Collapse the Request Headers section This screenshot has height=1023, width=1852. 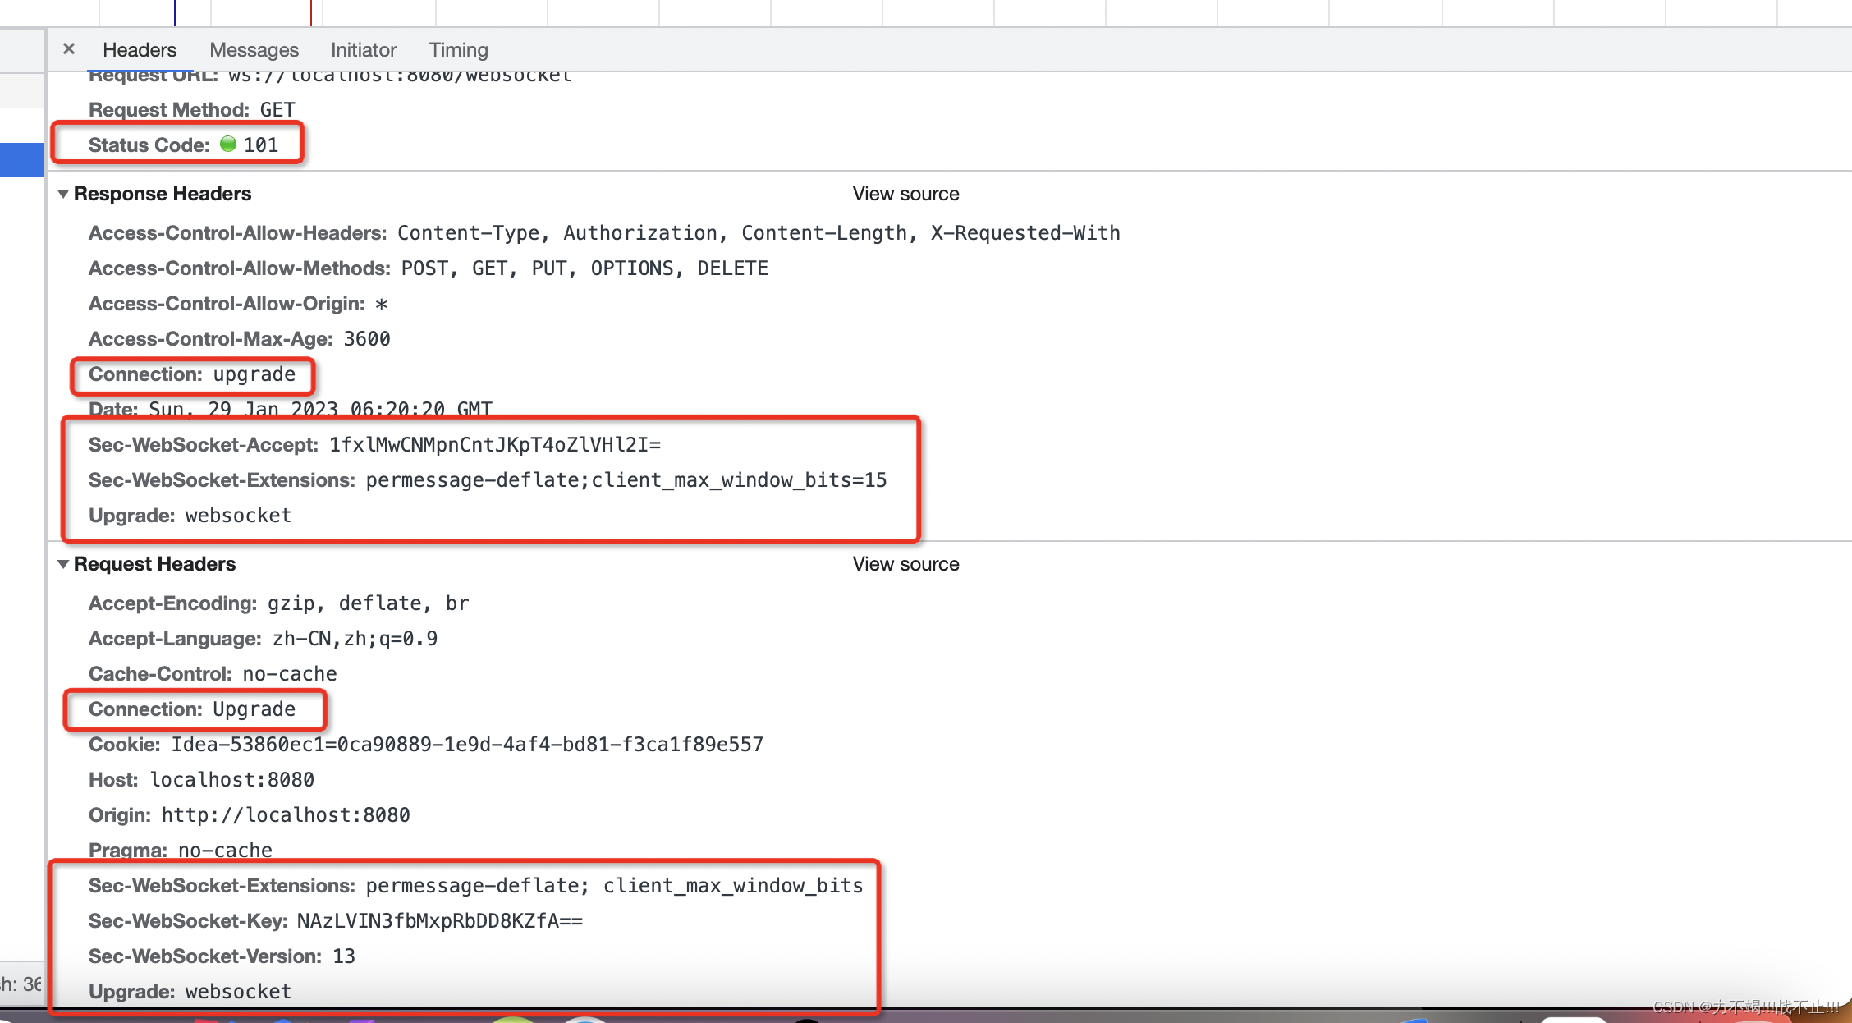pos(63,564)
